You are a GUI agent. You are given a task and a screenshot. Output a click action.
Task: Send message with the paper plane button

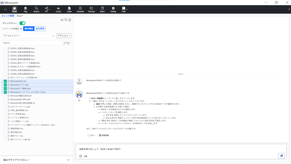pyautogui.click(x=281, y=156)
